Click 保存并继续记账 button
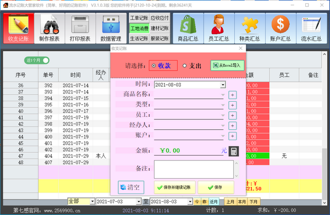The height and width of the screenshot is (215, 330). pyautogui.click(x=174, y=187)
